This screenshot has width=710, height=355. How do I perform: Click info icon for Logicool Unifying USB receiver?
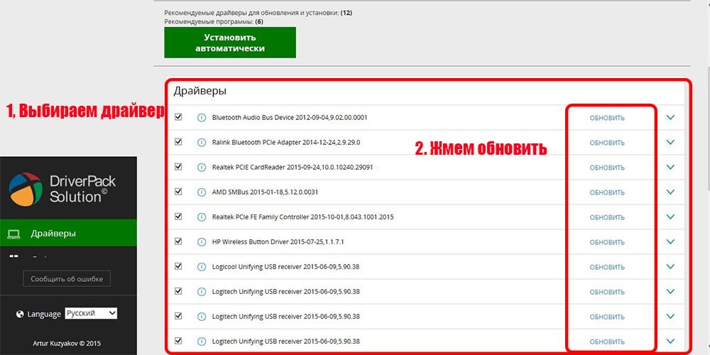[x=202, y=267]
